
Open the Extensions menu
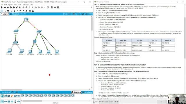[26, 5]
